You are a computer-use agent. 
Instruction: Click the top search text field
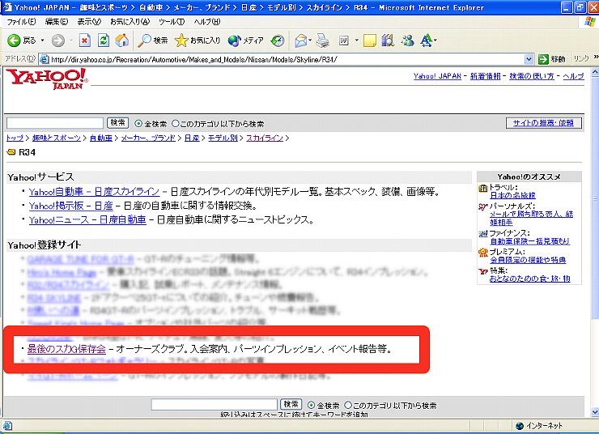click(55, 123)
